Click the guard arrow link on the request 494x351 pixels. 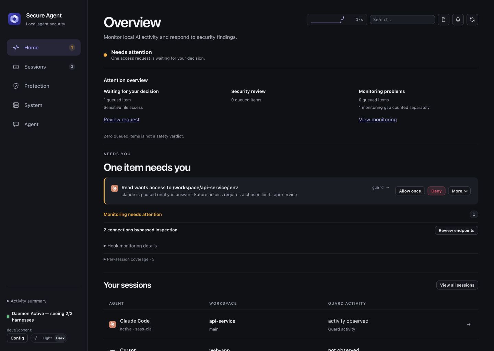click(381, 187)
